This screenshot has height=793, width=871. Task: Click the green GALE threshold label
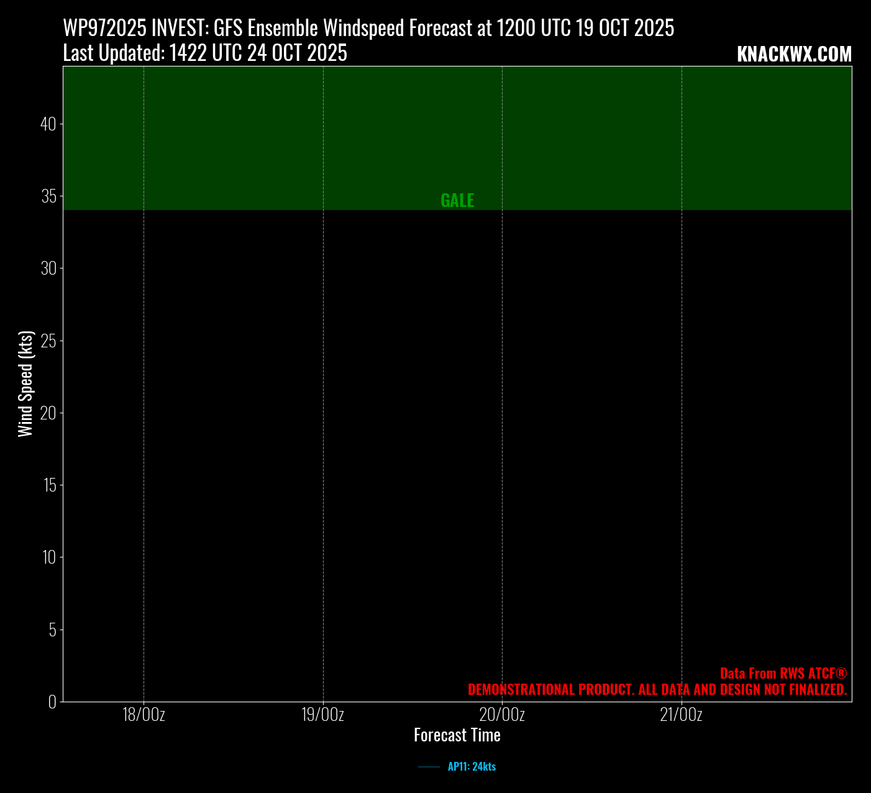click(x=457, y=201)
